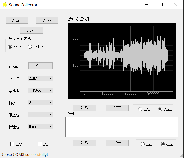Click the Start button
The image size is (184, 158).
click(17, 20)
